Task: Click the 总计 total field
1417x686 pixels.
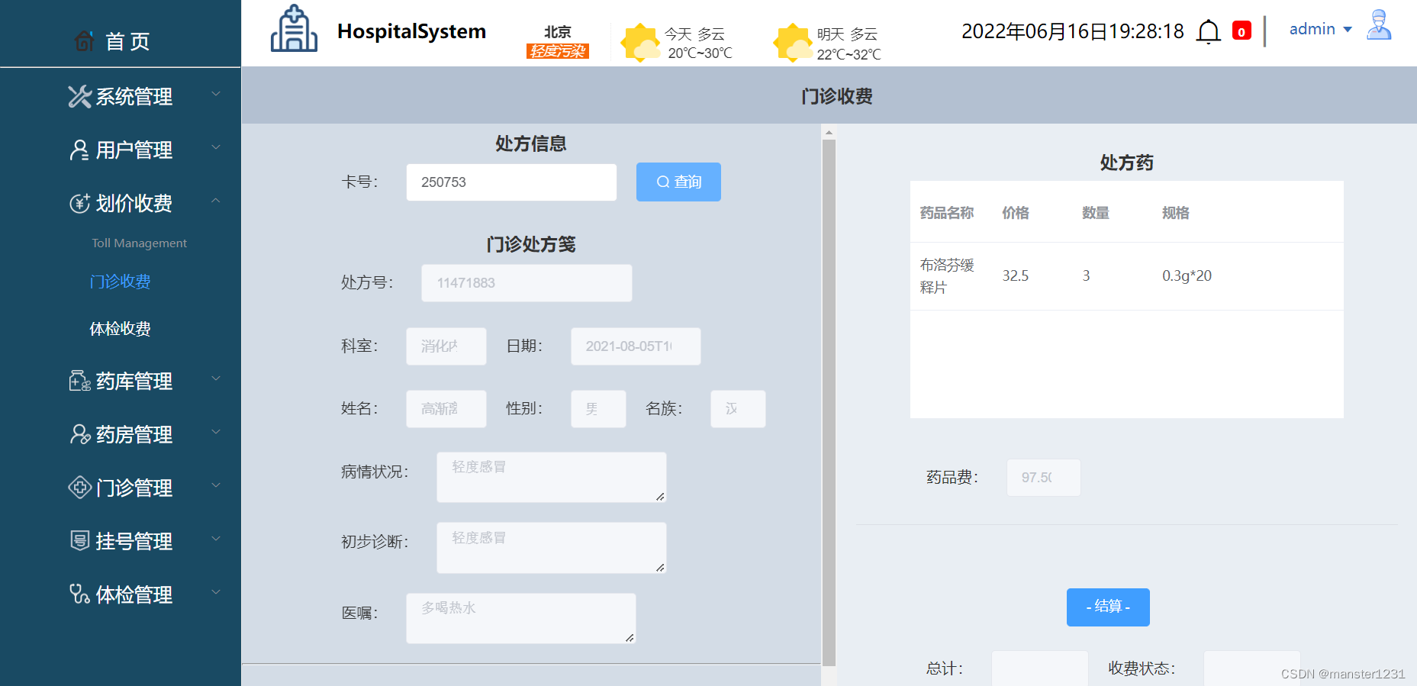Action: click(x=1040, y=668)
